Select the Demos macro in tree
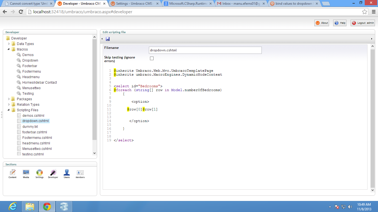 tap(28, 55)
